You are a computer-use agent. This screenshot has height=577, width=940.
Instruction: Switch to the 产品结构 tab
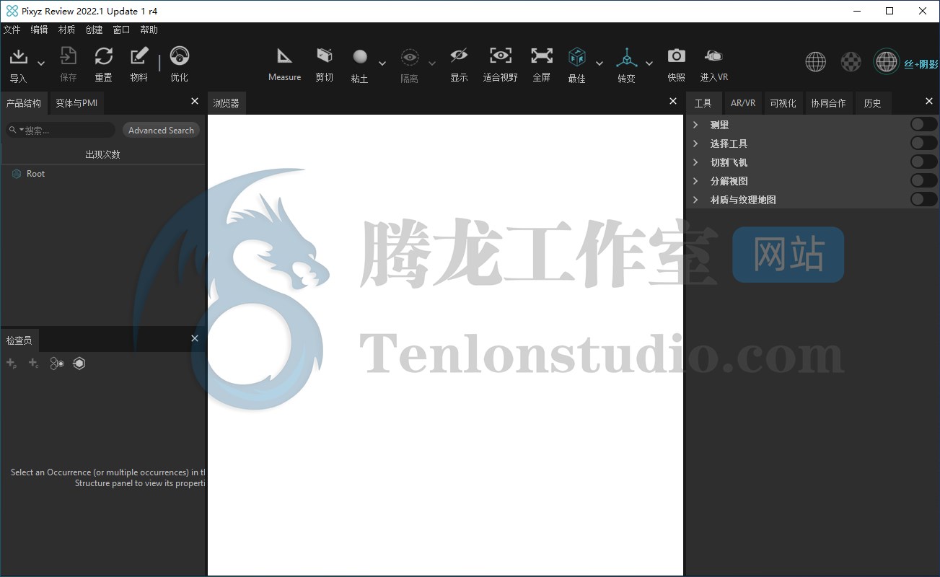(24, 103)
